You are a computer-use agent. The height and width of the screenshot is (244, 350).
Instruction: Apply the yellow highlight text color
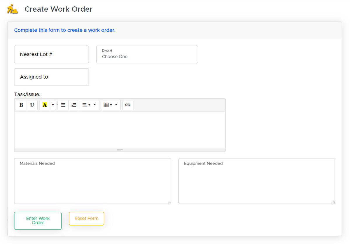[x=45, y=105]
